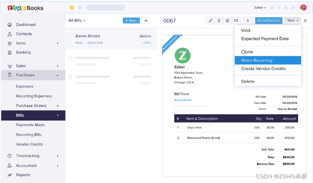
Task: Expand the Sales submenu arrow
Action: [x=58, y=66]
